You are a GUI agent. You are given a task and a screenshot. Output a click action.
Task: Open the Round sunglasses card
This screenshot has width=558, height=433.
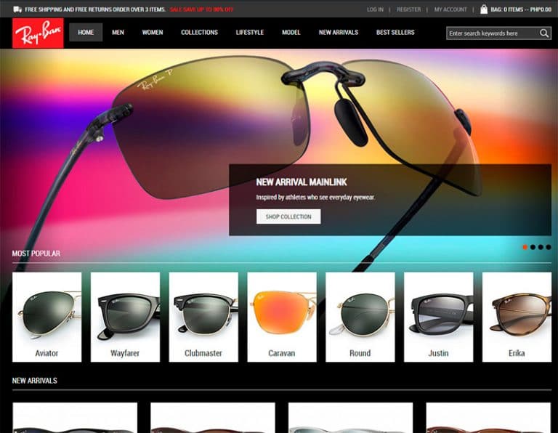[x=360, y=317]
